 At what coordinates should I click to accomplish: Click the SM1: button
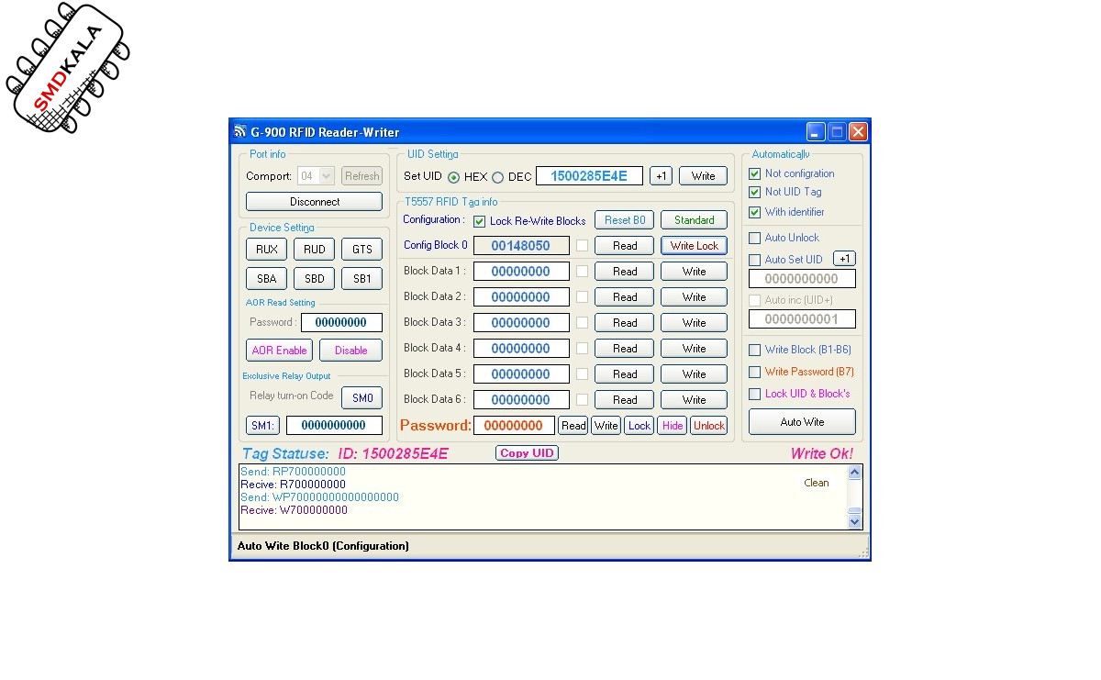pyautogui.click(x=262, y=426)
